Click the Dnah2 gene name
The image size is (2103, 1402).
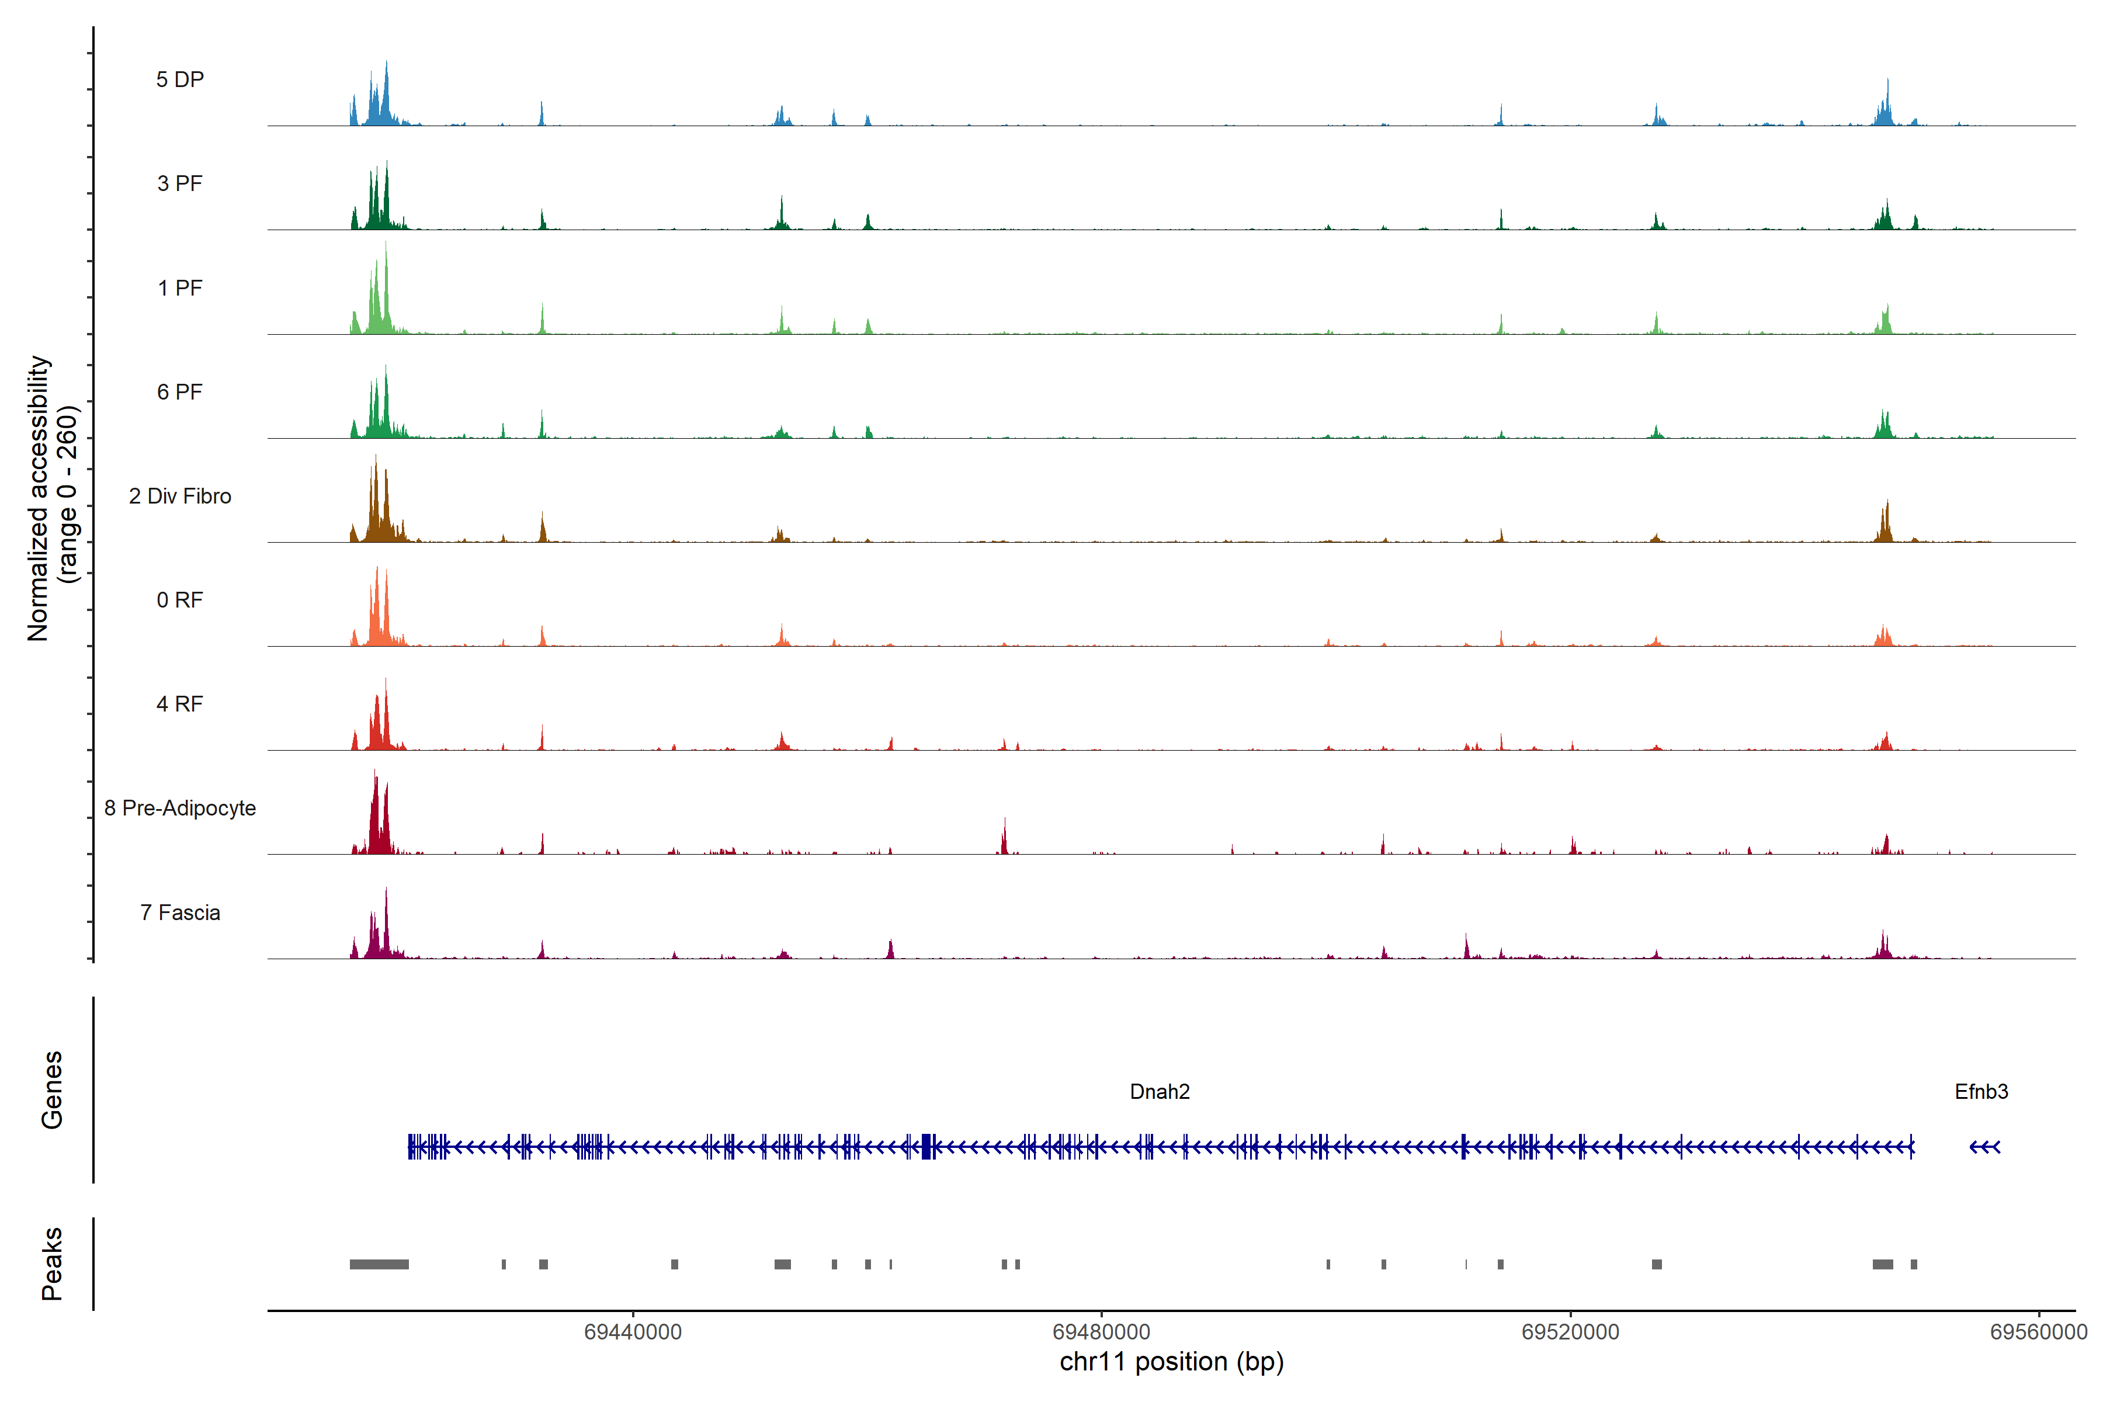click(x=1160, y=1092)
